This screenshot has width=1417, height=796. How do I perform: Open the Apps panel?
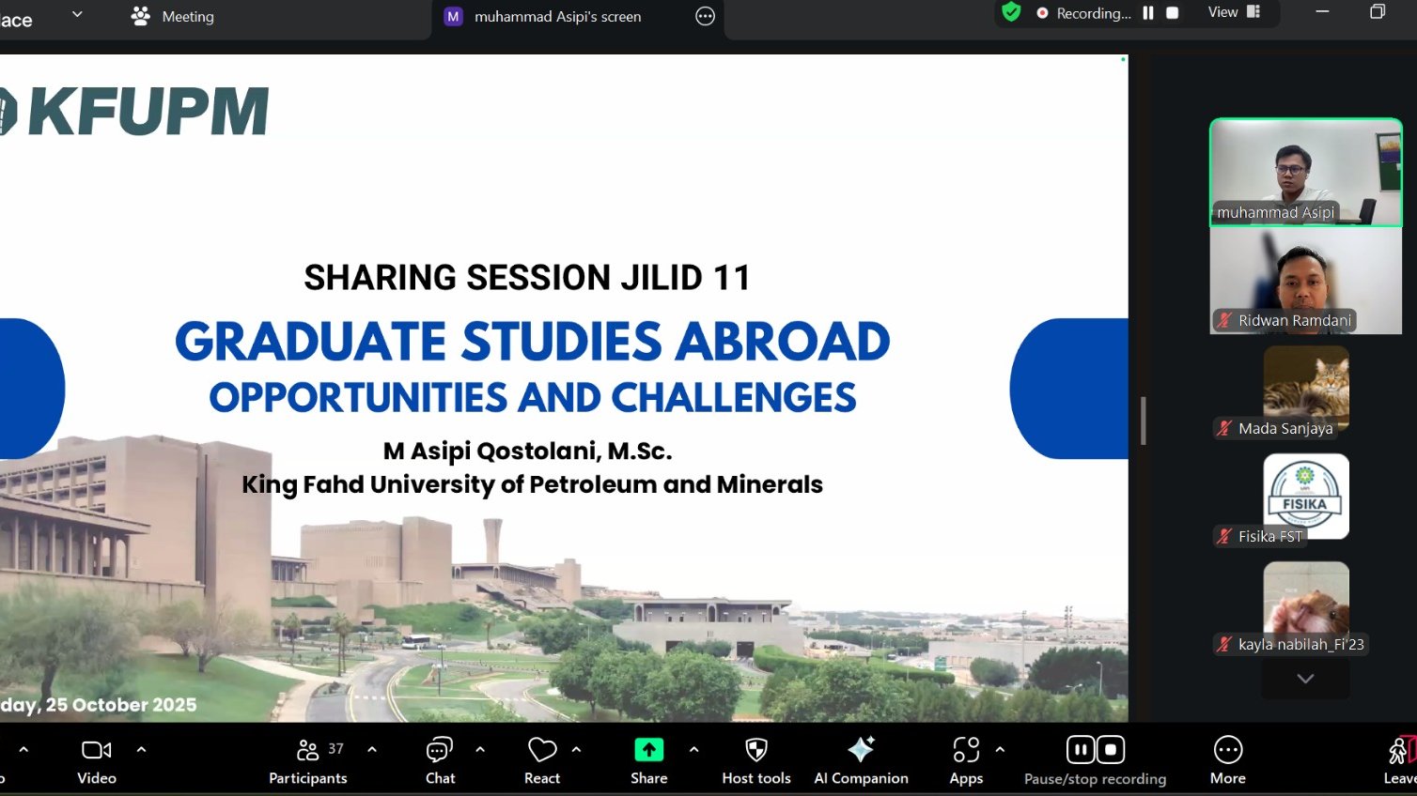tap(966, 760)
